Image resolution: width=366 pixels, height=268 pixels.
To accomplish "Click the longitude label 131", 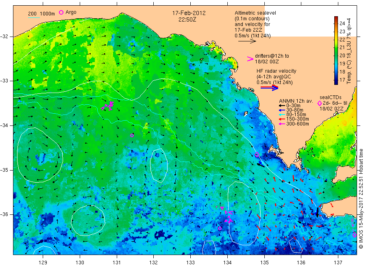I will (117, 263).
